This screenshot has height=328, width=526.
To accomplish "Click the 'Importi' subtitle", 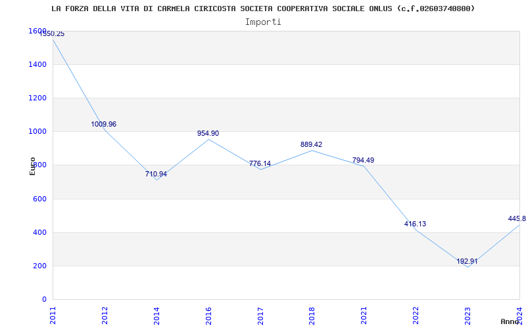I will (x=263, y=22).
